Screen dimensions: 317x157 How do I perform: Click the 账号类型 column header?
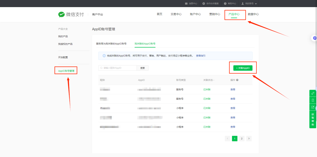181,80
